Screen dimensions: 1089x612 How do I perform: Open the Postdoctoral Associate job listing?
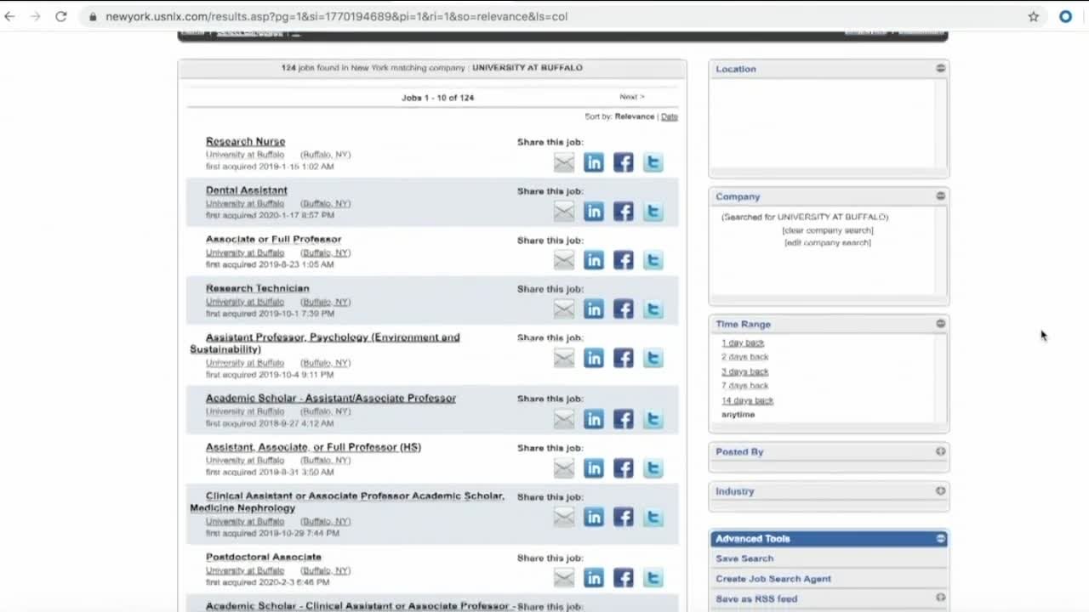click(x=264, y=557)
